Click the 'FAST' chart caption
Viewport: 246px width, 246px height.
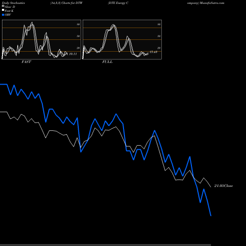point(26,62)
